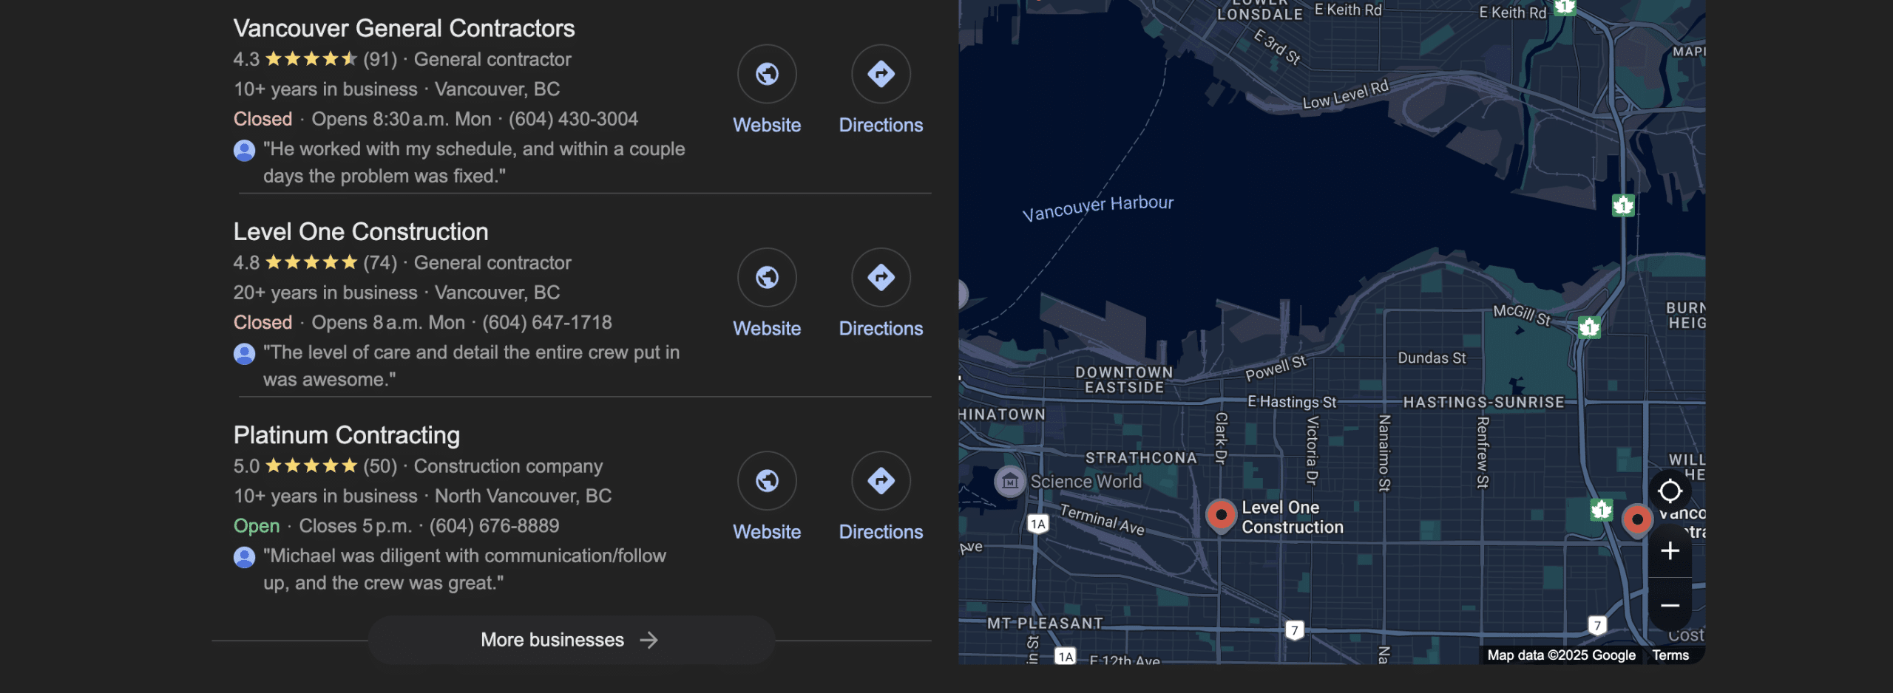Open Platinum Contracting website globe icon
The height and width of the screenshot is (693, 1893).
[767, 481]
